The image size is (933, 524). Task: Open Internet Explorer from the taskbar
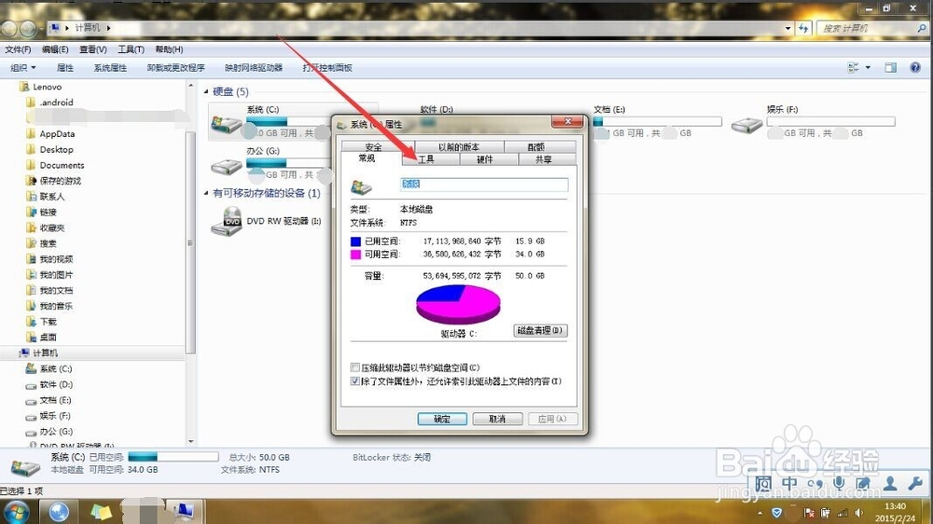59,512
